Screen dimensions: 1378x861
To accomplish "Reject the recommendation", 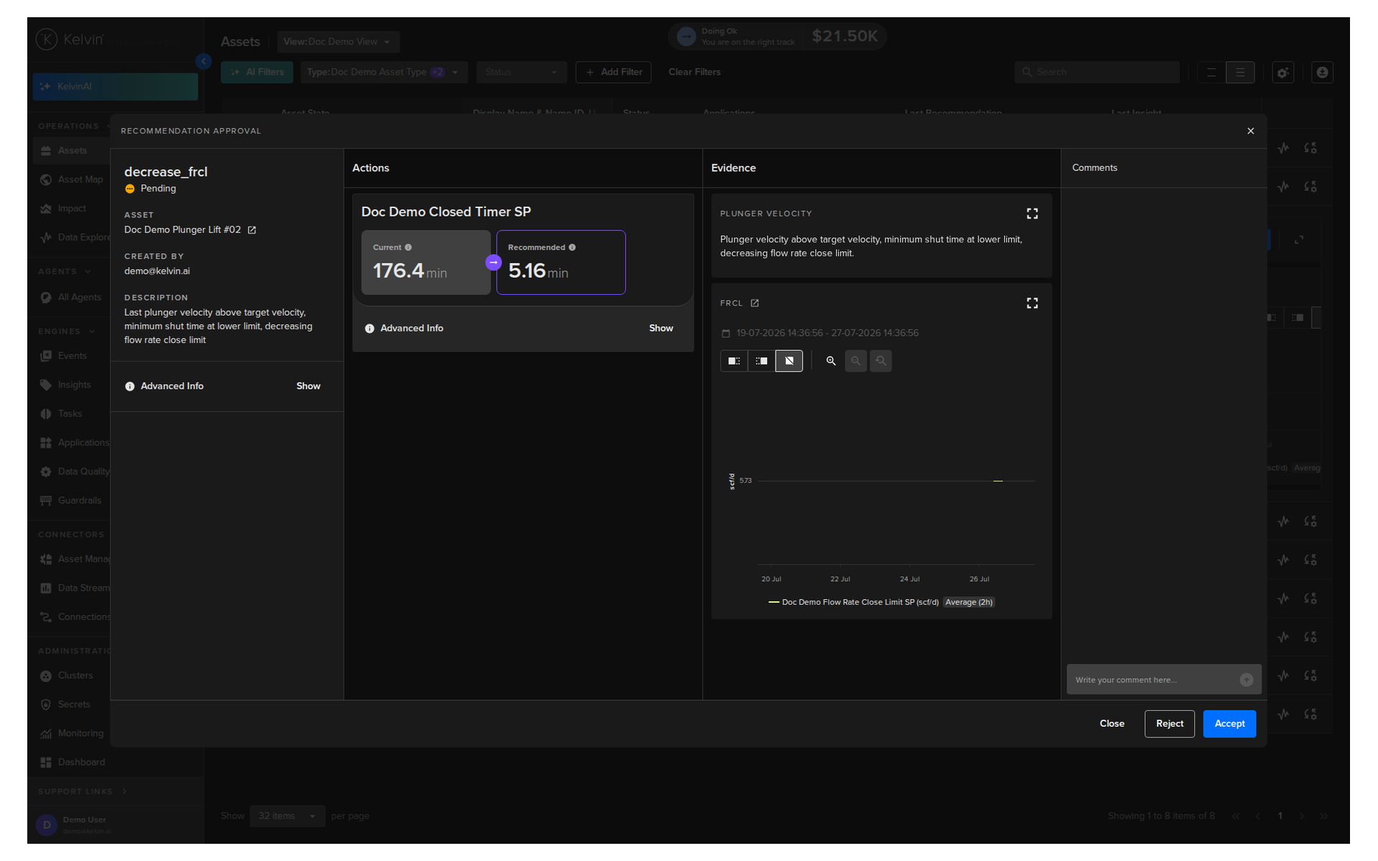I will point(1169,724).
